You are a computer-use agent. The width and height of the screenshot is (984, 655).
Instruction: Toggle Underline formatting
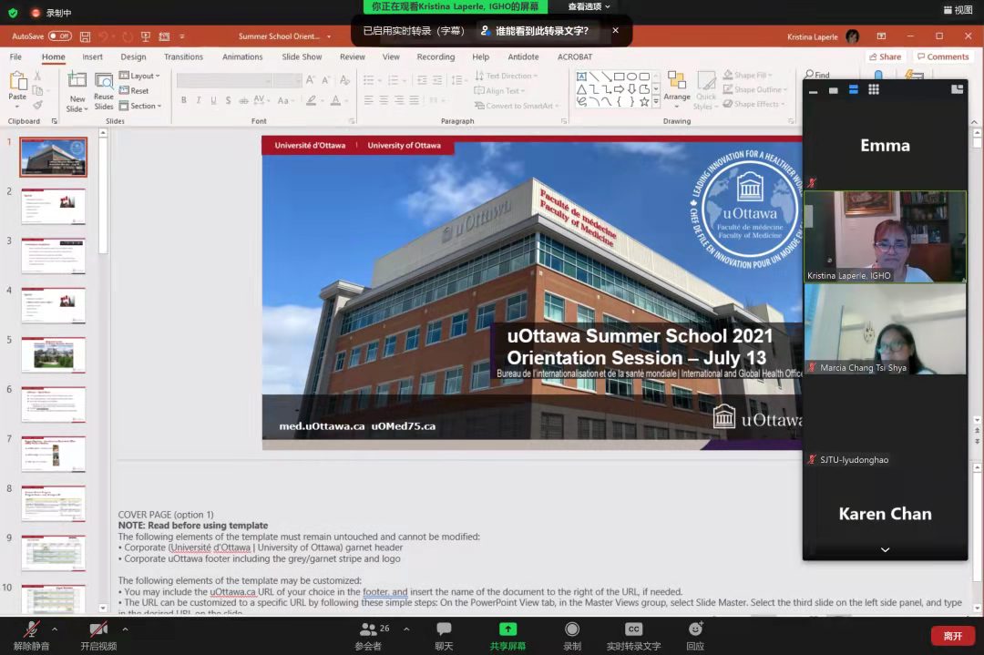213,100
